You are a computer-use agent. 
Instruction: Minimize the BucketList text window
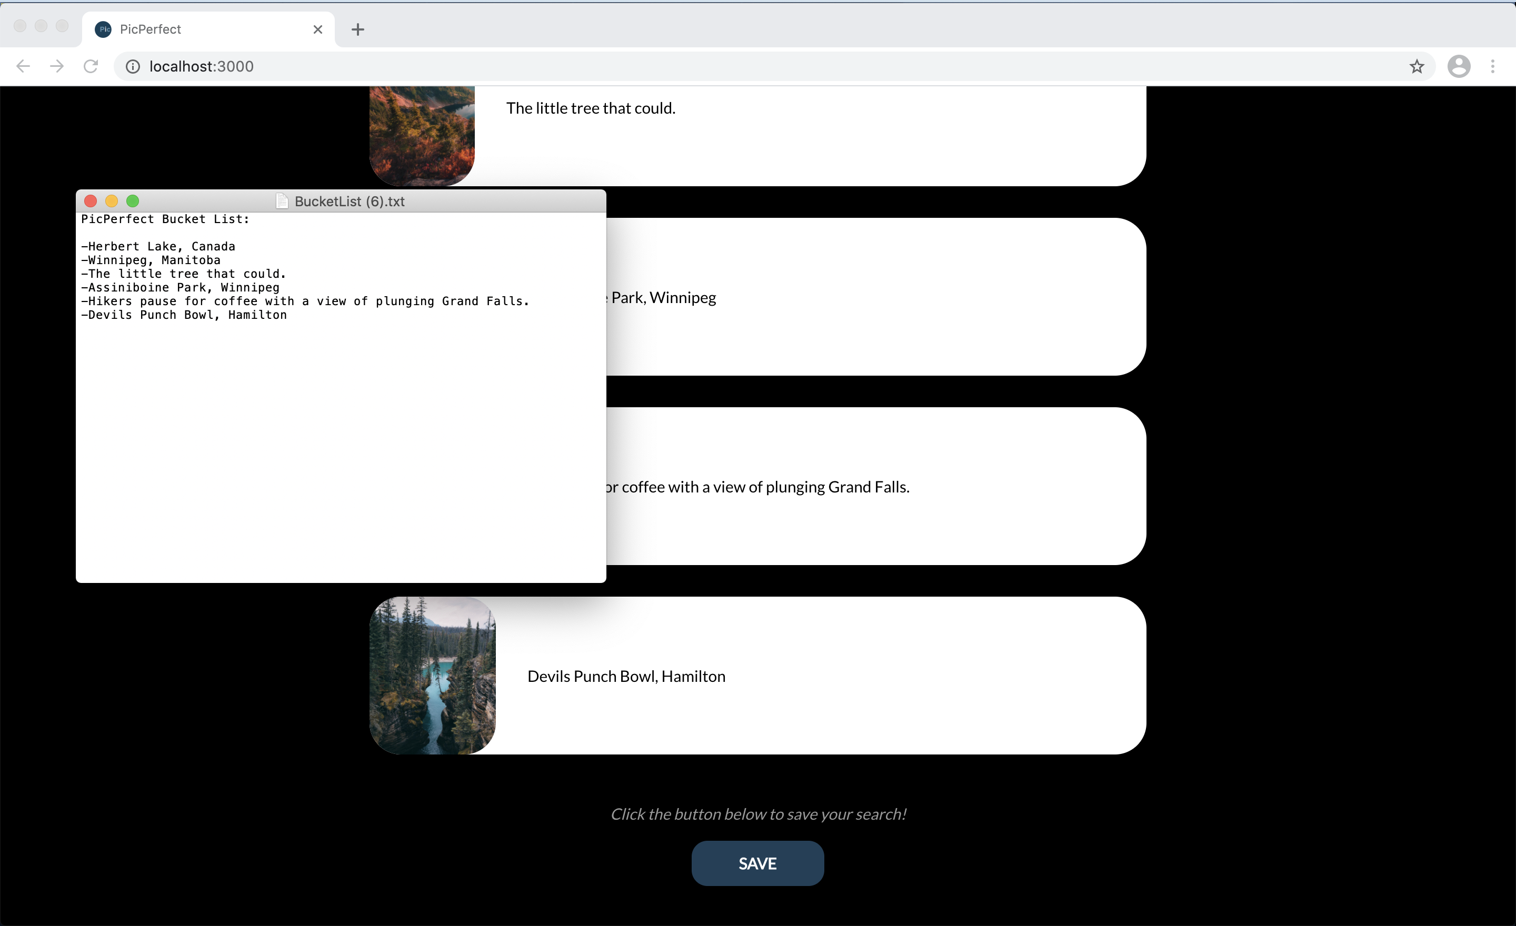click(x=112, y=201)
